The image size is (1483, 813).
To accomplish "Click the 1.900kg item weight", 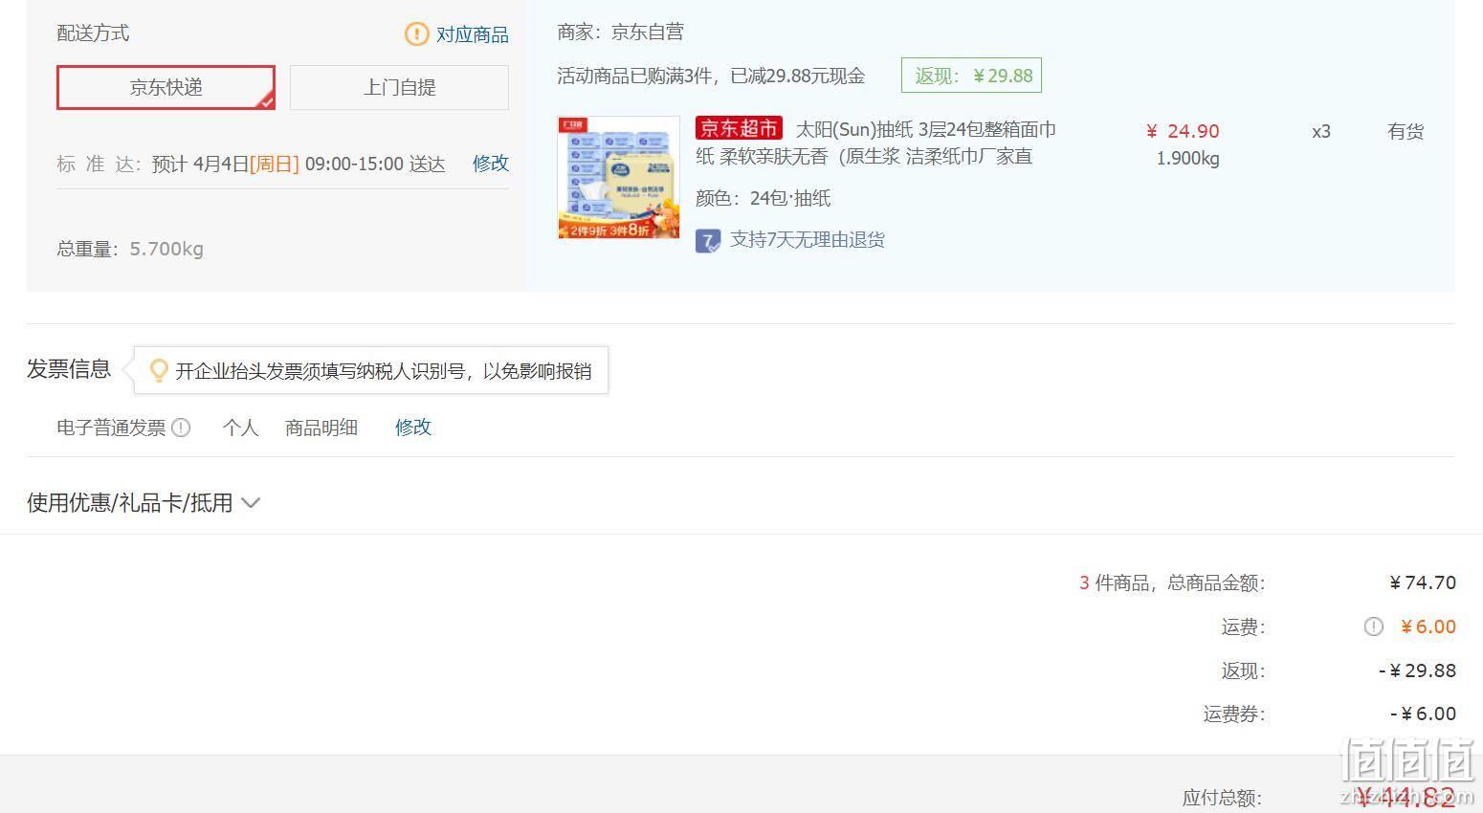I will pos(1188,159).
